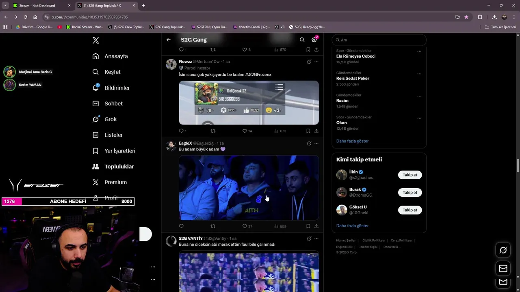Open BarisG Stream bookmark
Image resolution: width=520 pixels, height=292 pixels.
[84, 27]
